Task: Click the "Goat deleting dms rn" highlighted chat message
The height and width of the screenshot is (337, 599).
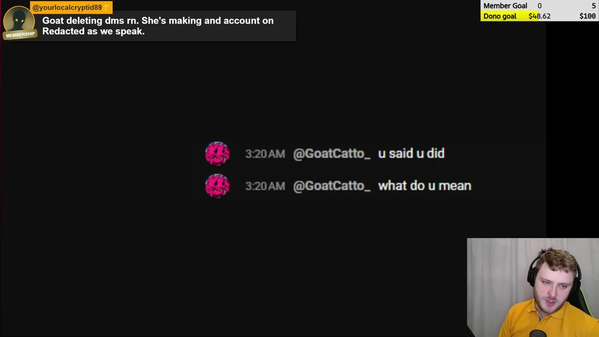Action: [x=158, y=26]
